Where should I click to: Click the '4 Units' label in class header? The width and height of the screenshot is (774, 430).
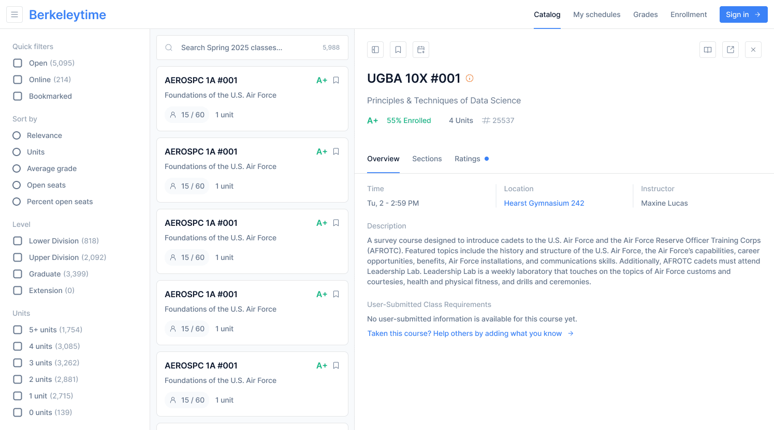pyautogui.click(x=461, y=120)
